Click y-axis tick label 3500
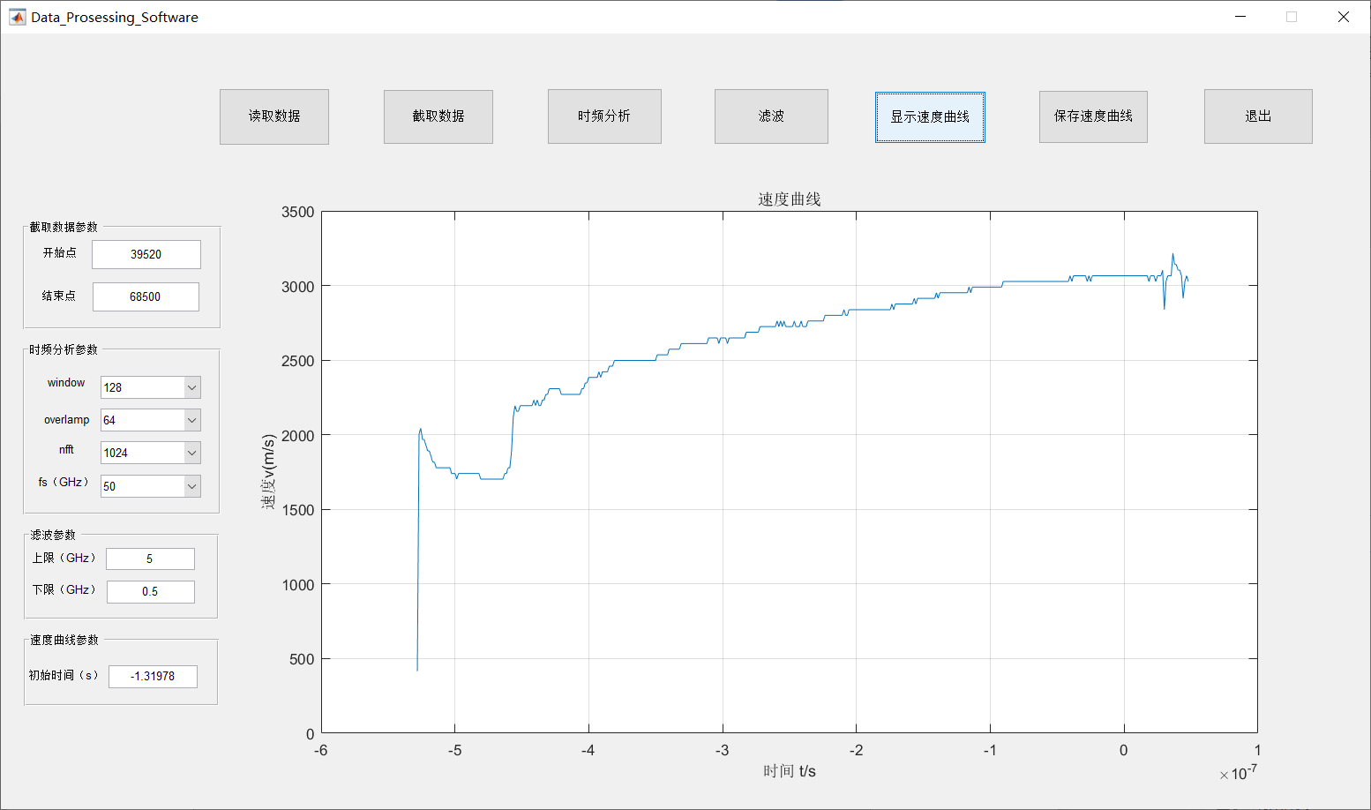 [298, 212]
